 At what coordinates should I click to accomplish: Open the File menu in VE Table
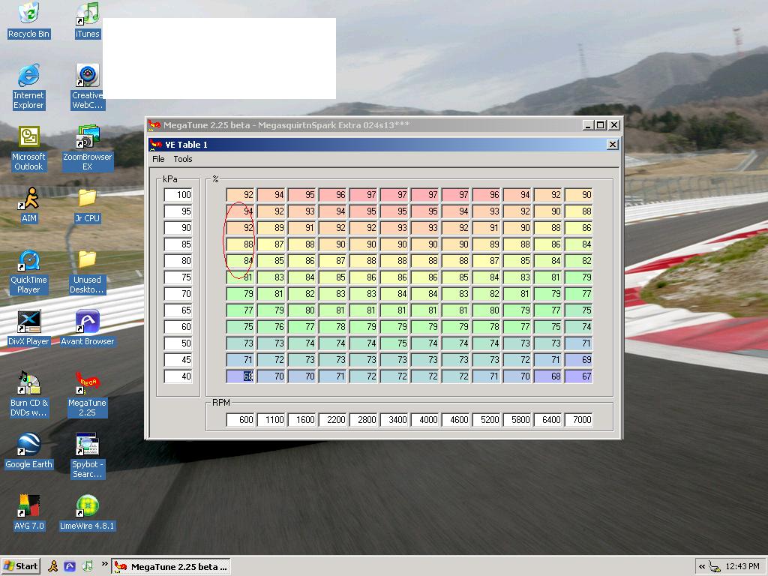(158, 159)
